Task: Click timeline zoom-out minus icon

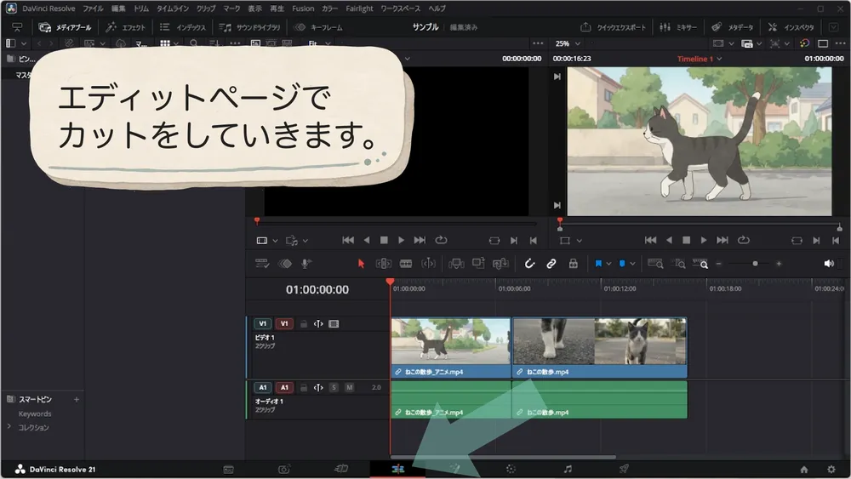Action: (718, 264)
